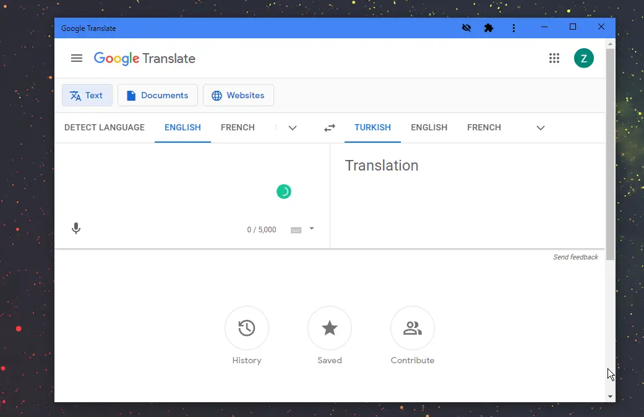Open input tools dropdown arrow
The image size is (644, 417).
coord(312,229)
